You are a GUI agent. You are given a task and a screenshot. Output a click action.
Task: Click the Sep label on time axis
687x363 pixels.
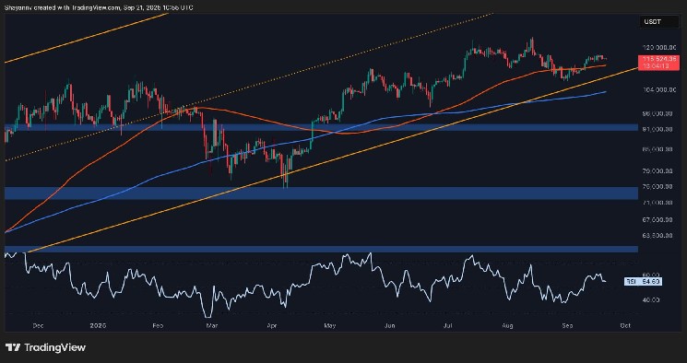click(x=567, y=326)
